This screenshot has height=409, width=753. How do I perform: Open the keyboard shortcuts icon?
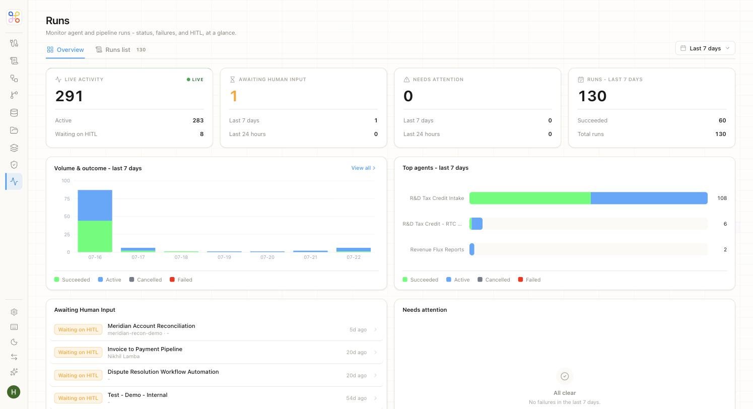[x=14, y=327]
